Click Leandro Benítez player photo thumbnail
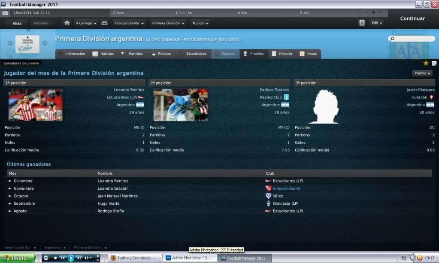 36,105
